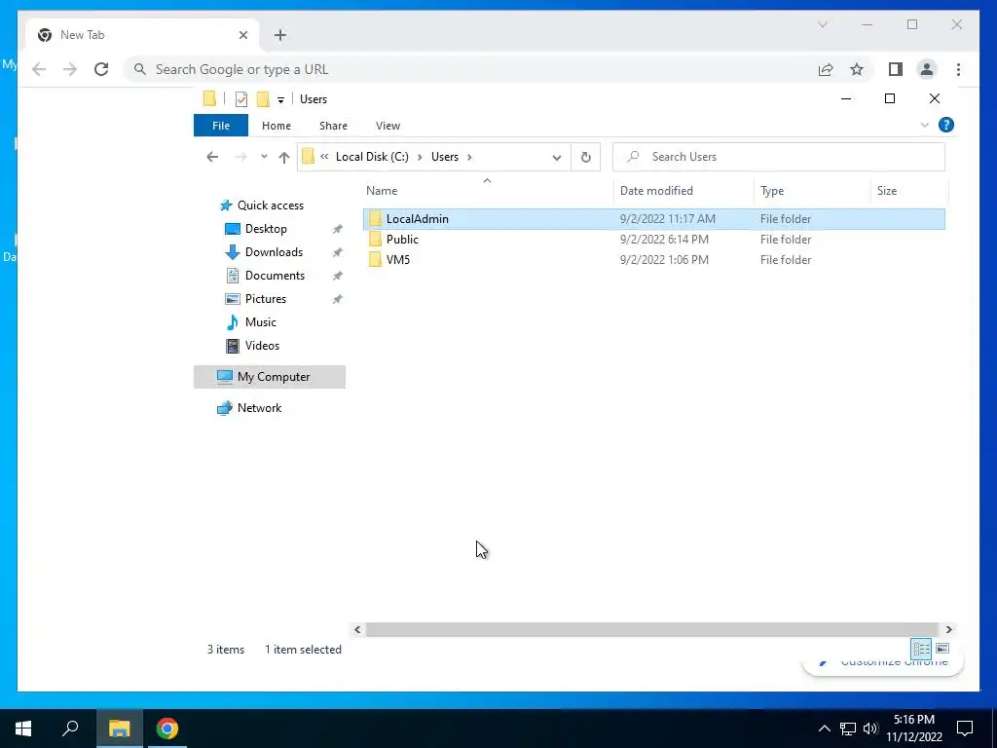
Task: Open Music in the navigation pane
Action: coord(261,321)
